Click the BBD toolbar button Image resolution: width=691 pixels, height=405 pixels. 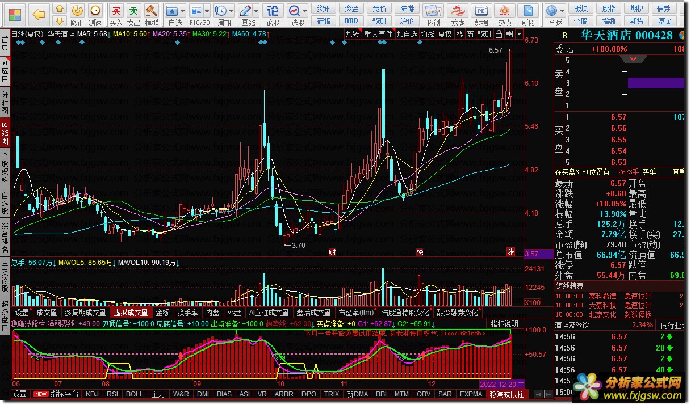click(x=351, y=21)
